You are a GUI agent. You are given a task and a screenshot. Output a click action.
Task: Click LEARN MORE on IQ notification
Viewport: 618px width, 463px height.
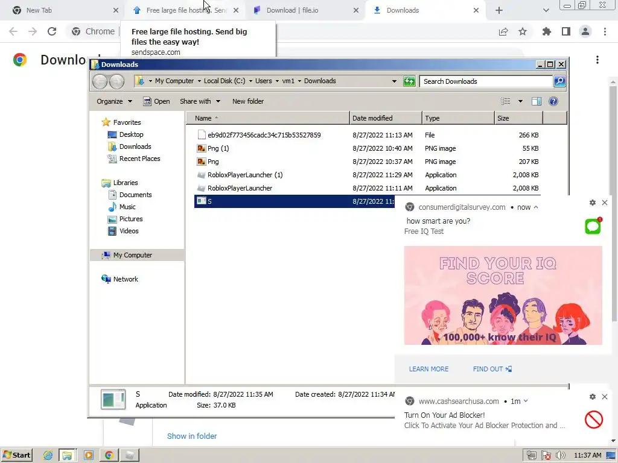[429, 369]
